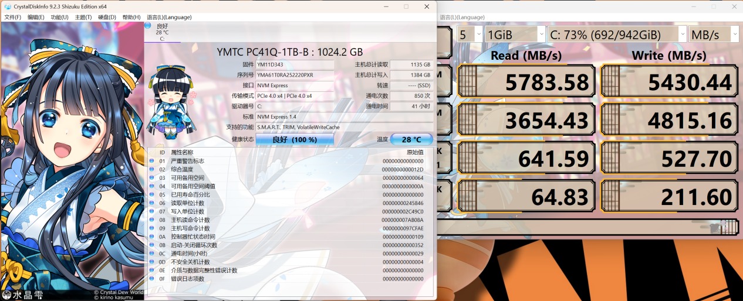Open 语言(L)(Language) menu in CrystalDiskInfo
Image resolution: width=743 pixels, height=301 pixels.
point(169,17)
